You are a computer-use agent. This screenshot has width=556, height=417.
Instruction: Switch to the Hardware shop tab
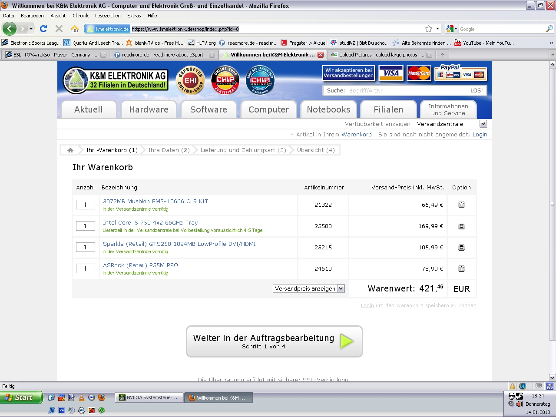pos(149,109)
